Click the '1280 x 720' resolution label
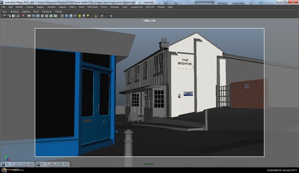Screen dimensions: 299x173 click(x=149, y=21)
